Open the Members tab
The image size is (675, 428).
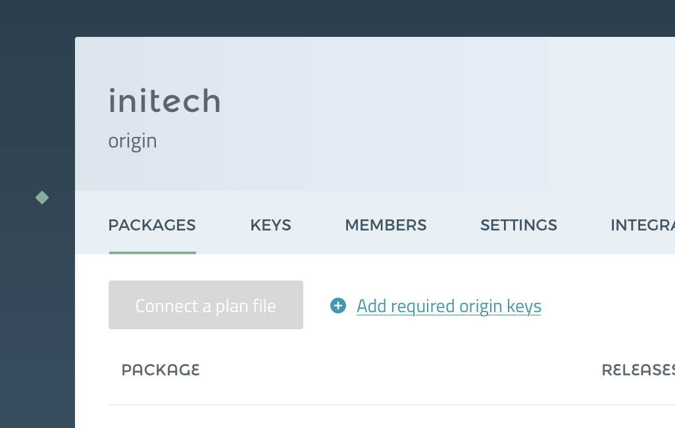tap(386, 225)
